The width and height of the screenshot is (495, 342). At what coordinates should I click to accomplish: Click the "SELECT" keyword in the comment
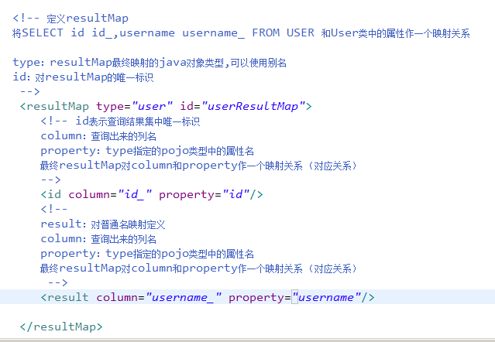[43, 32]
